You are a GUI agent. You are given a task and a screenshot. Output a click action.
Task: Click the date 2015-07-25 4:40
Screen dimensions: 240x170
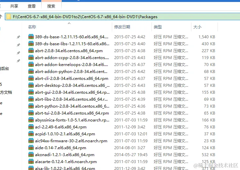click(x=129, y=44)
